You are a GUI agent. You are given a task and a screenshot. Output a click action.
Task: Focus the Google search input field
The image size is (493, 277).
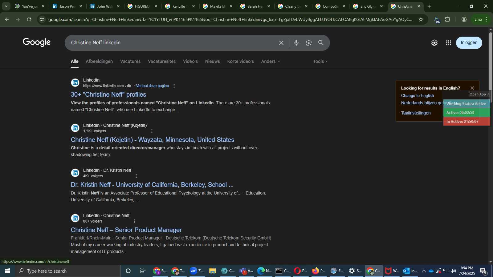(x=173, y=43)
